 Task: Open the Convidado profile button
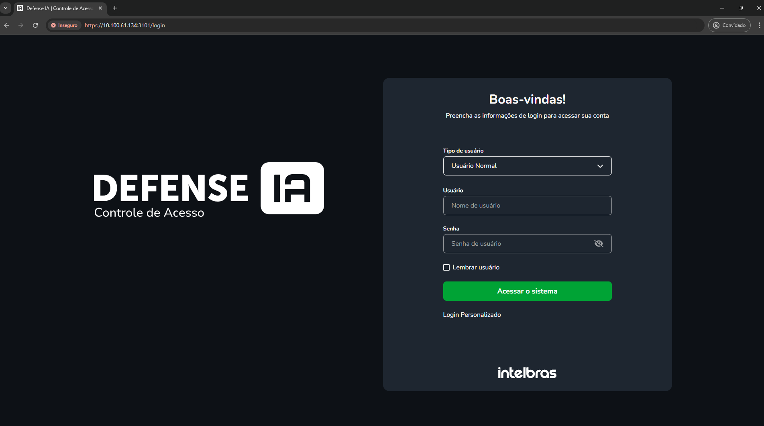(729, 25)
